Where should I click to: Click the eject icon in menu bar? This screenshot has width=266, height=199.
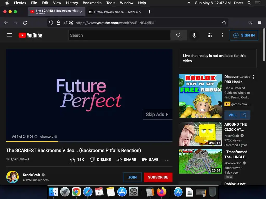pos(189,3)
